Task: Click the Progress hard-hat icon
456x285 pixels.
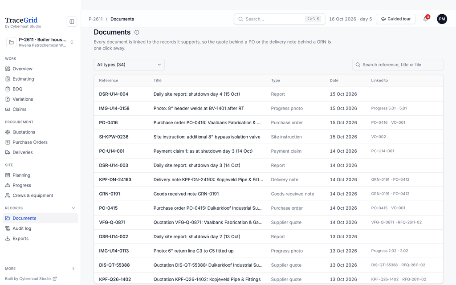Action: point(8,185)
